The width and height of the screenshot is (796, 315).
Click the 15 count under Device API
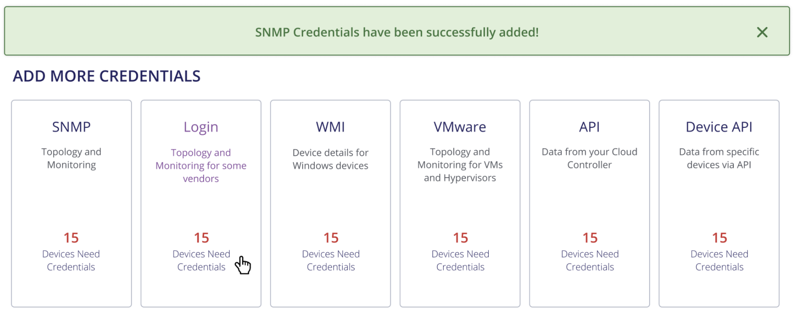[720, 238]
